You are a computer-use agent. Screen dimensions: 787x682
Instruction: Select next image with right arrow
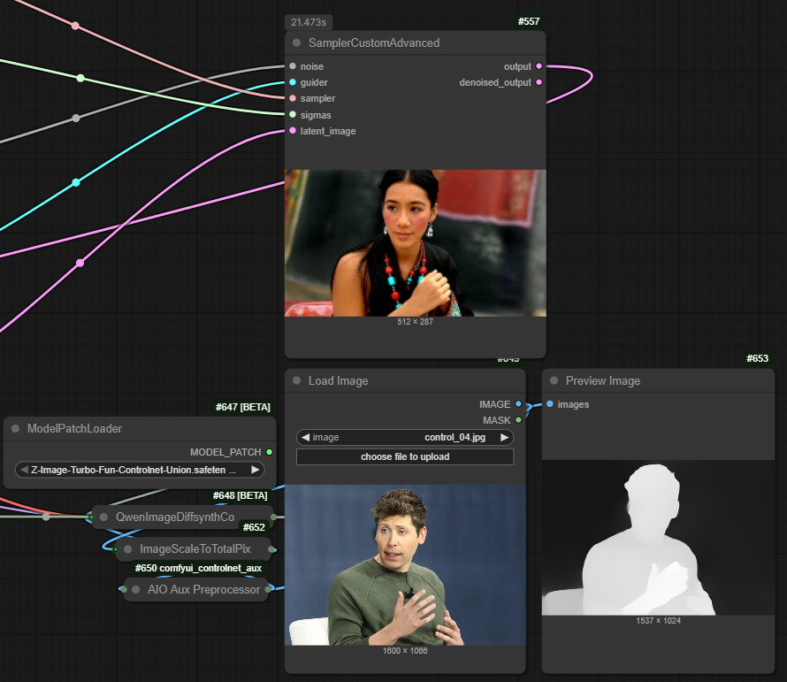click(x=504, y=438)
